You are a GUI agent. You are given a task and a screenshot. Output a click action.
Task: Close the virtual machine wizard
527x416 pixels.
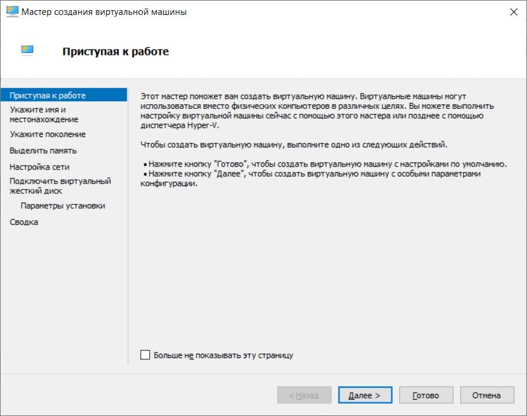[513, 11]
